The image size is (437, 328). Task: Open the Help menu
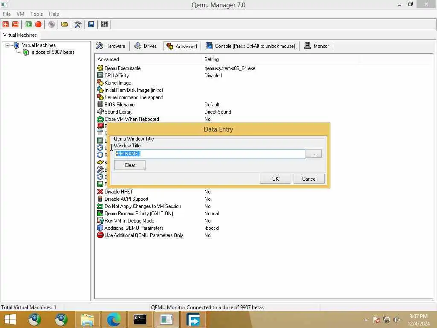point(54,14)
